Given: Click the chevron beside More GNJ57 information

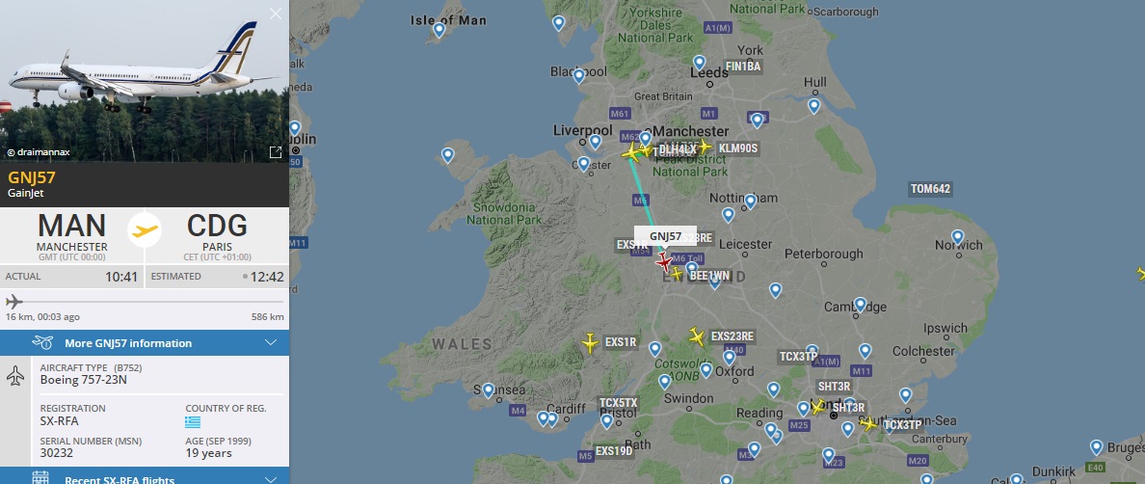Looking at the screenshot, I should click(x=271, y=343).
